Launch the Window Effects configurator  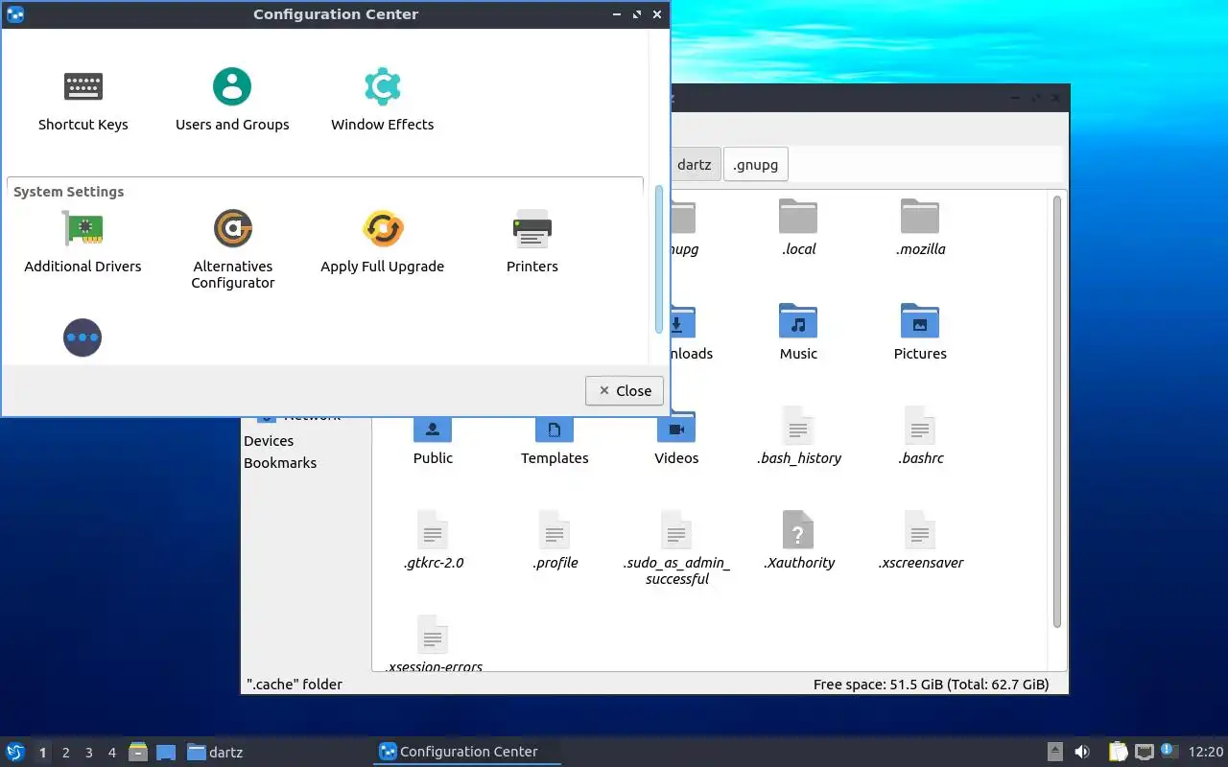point(383,100)
